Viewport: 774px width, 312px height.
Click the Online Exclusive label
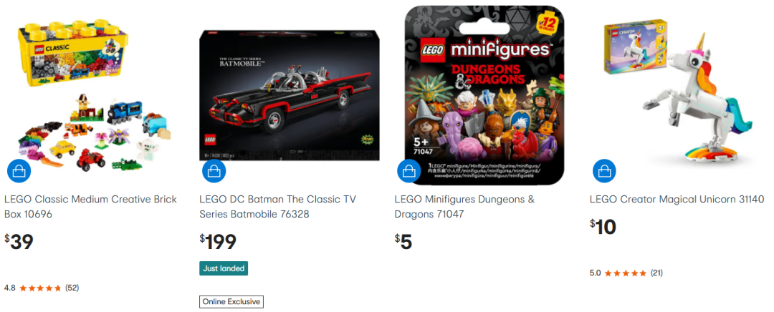tap(231, 302)
